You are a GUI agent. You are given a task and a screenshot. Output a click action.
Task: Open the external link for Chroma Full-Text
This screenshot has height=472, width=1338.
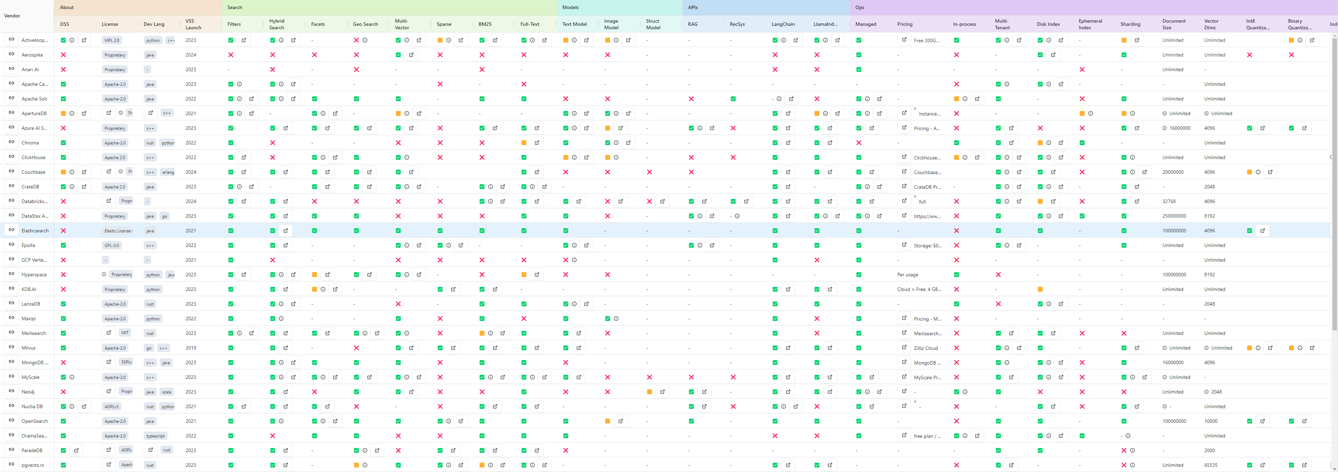[537, 142]
